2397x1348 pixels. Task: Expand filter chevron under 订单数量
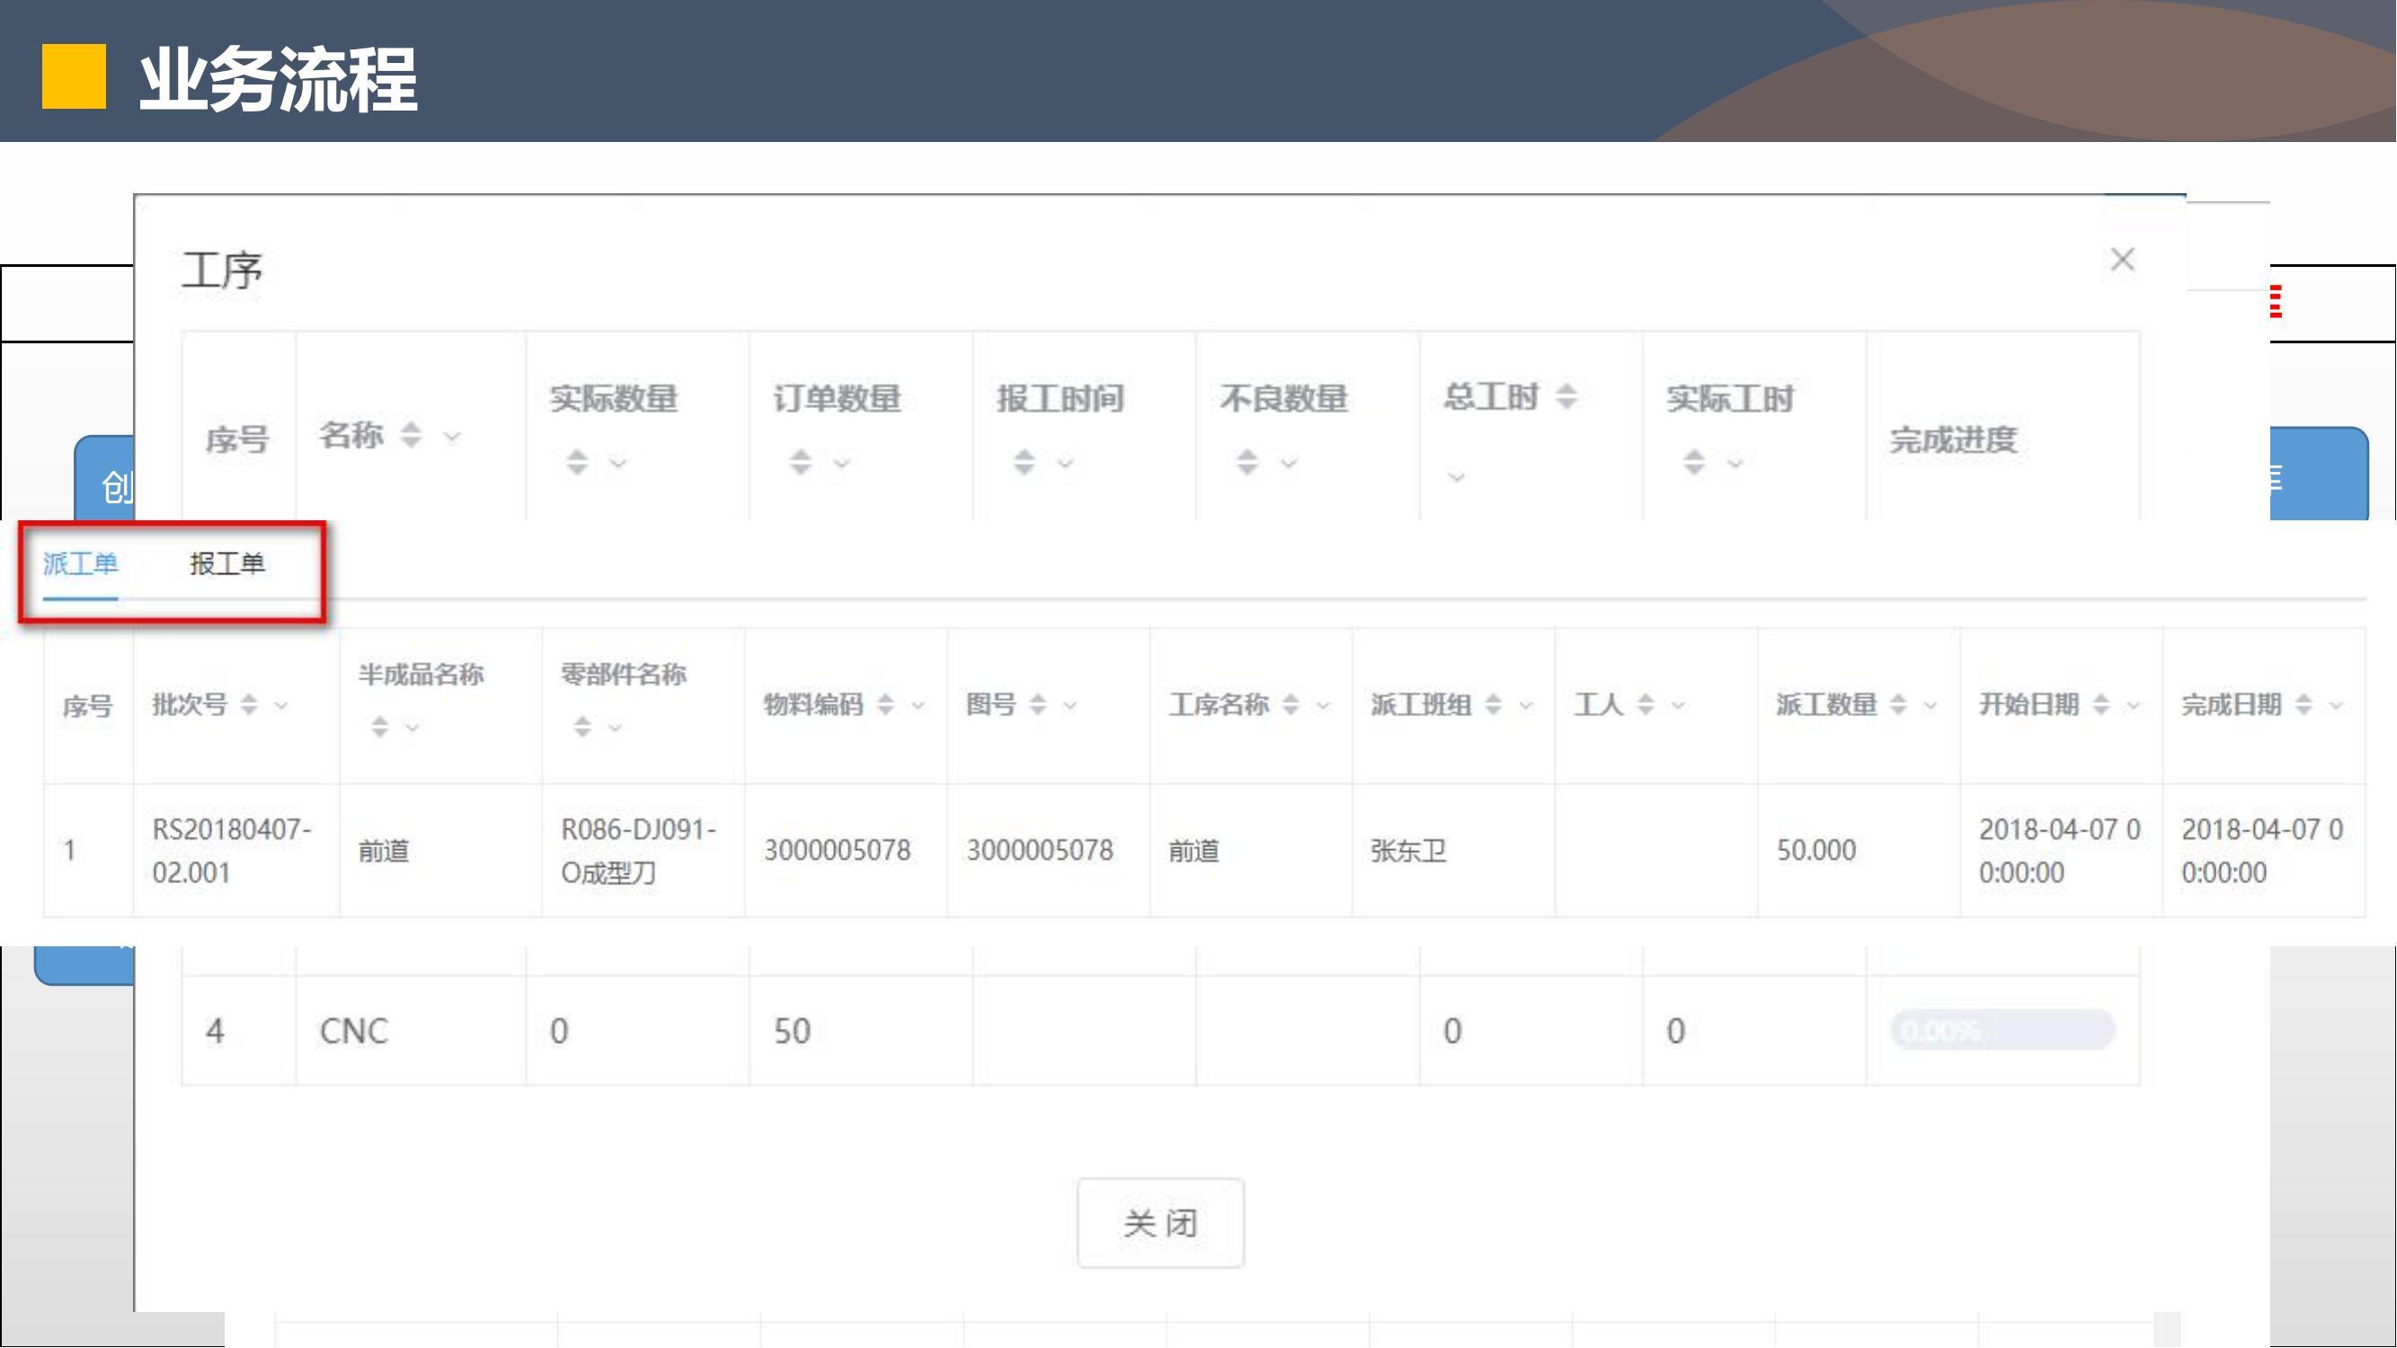point(841,462)
